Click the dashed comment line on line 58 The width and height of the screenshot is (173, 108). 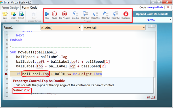coord(50,47)
